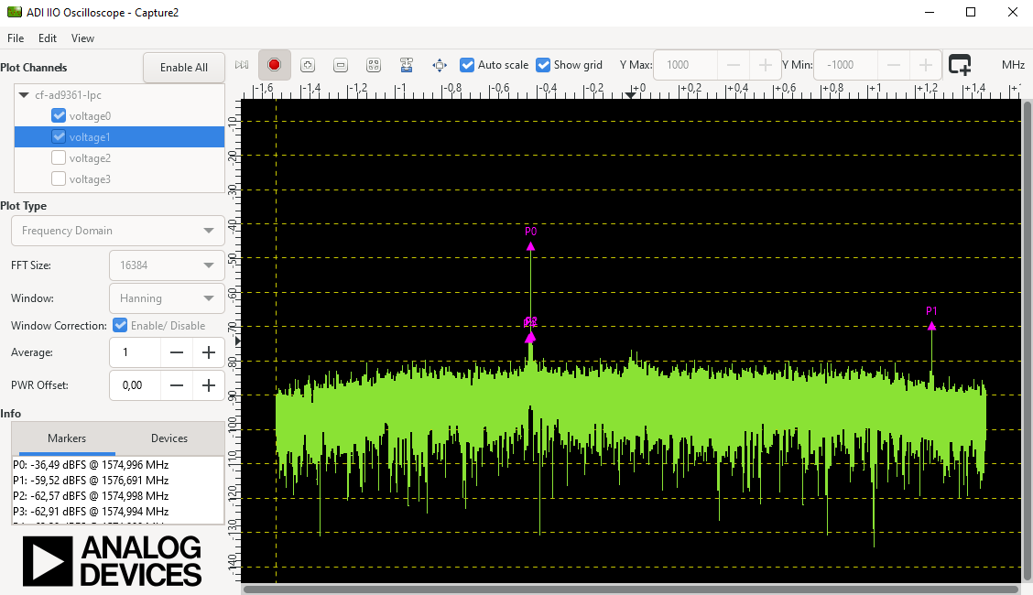Disable the Auto scale checkbox
1033x595 pixels.
467,65
